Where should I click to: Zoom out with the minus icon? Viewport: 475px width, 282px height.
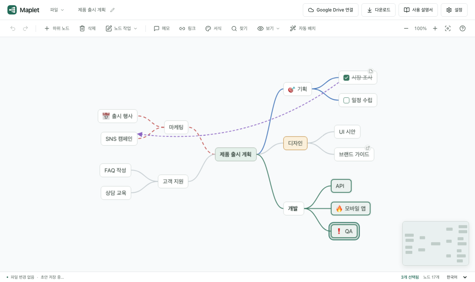(x=406, y=29)
